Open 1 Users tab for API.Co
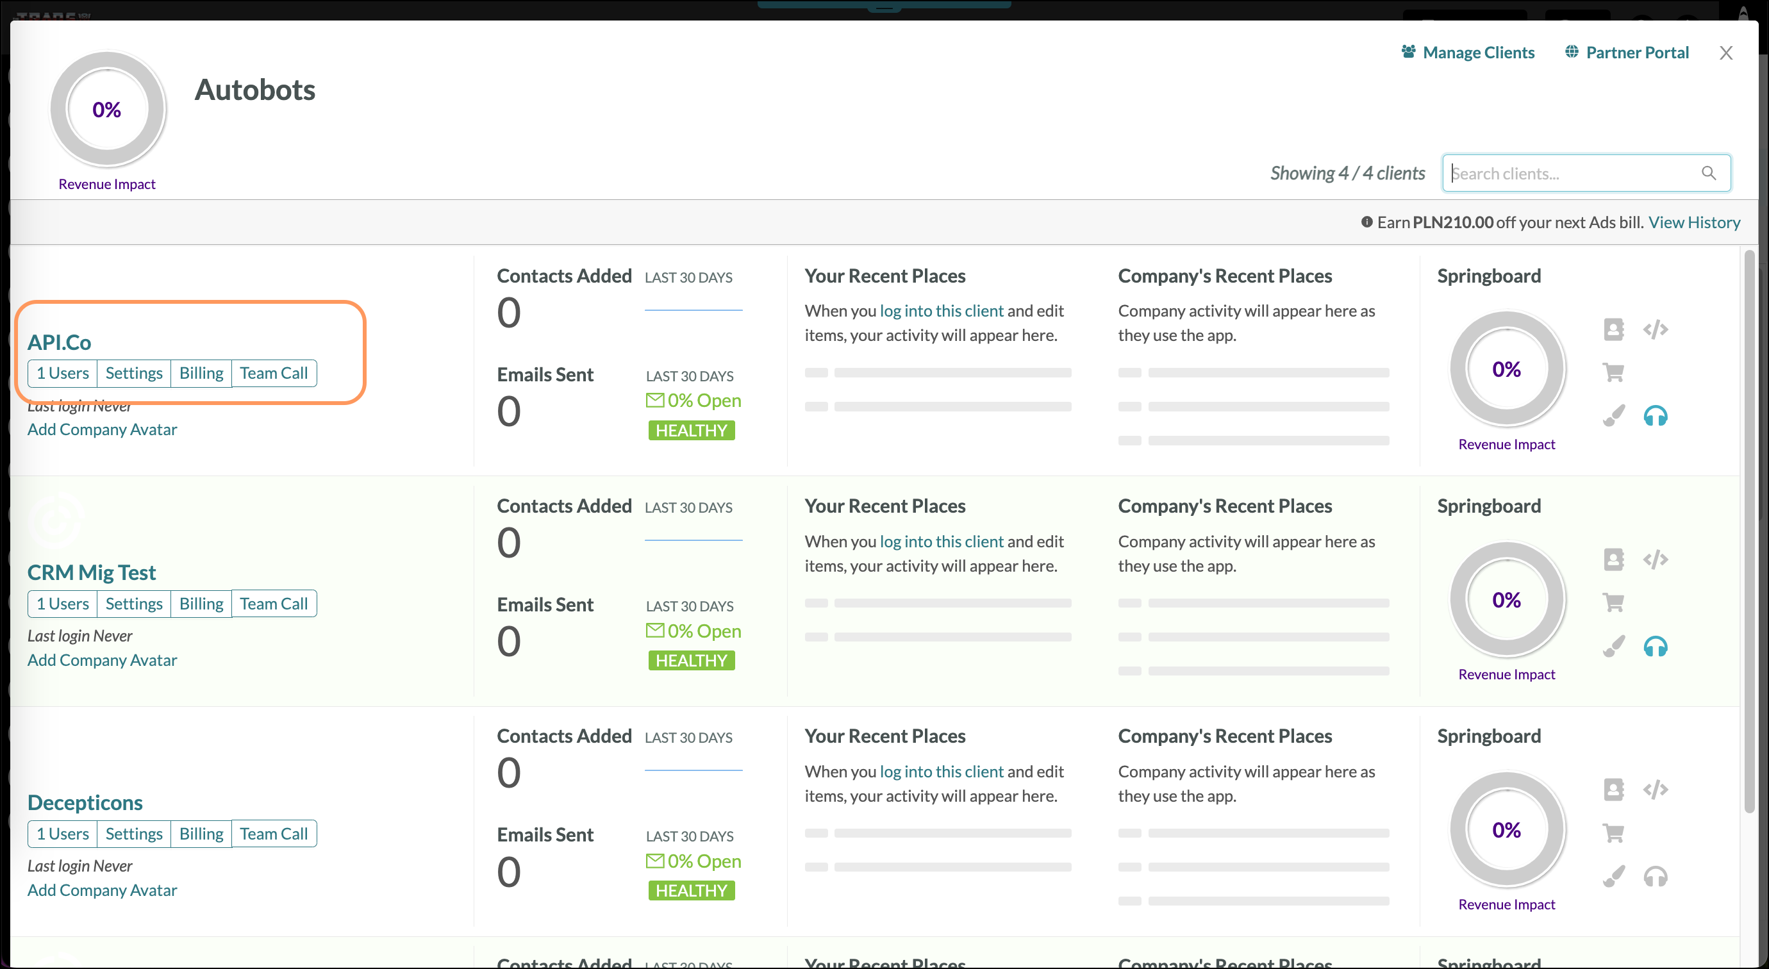Viewport: 1769px width, 969px height. pos(63,373)
